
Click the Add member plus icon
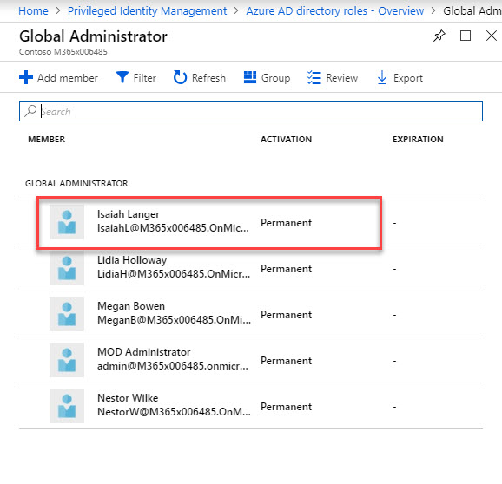tap(26, 77)
